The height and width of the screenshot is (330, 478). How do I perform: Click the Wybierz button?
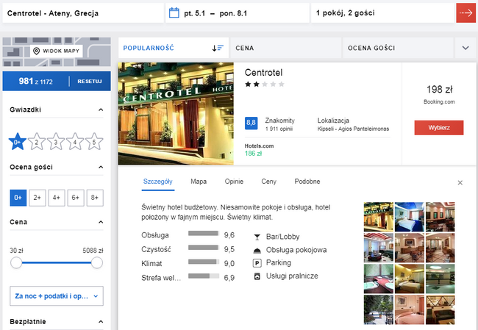click(x=438, y=128)
